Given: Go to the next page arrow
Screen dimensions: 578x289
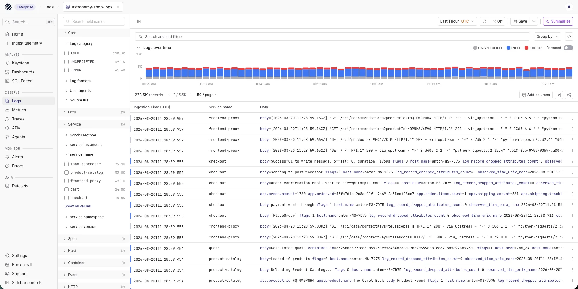Looking at the screenshot, I should tap(191, 95).
